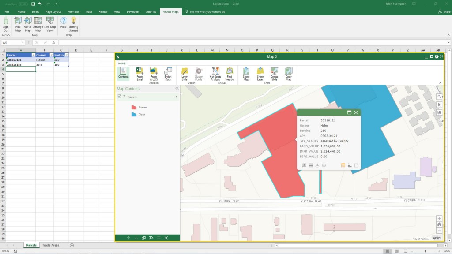
Task: Switch to the Formulas ribbon tab
Action: click(74, 12)
